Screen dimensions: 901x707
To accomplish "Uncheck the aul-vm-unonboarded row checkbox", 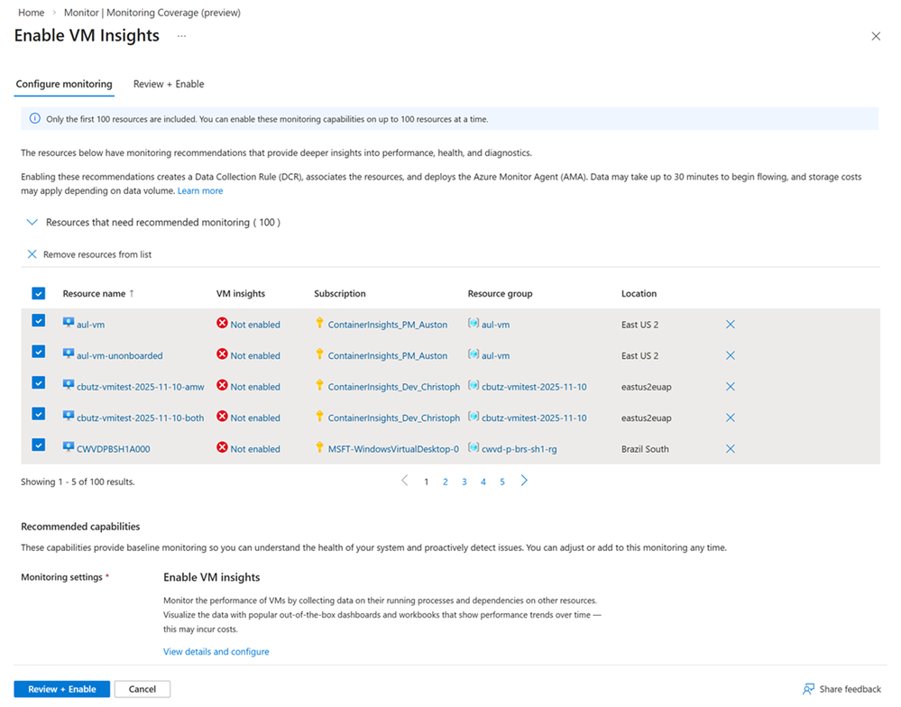I will click(39, 352).
